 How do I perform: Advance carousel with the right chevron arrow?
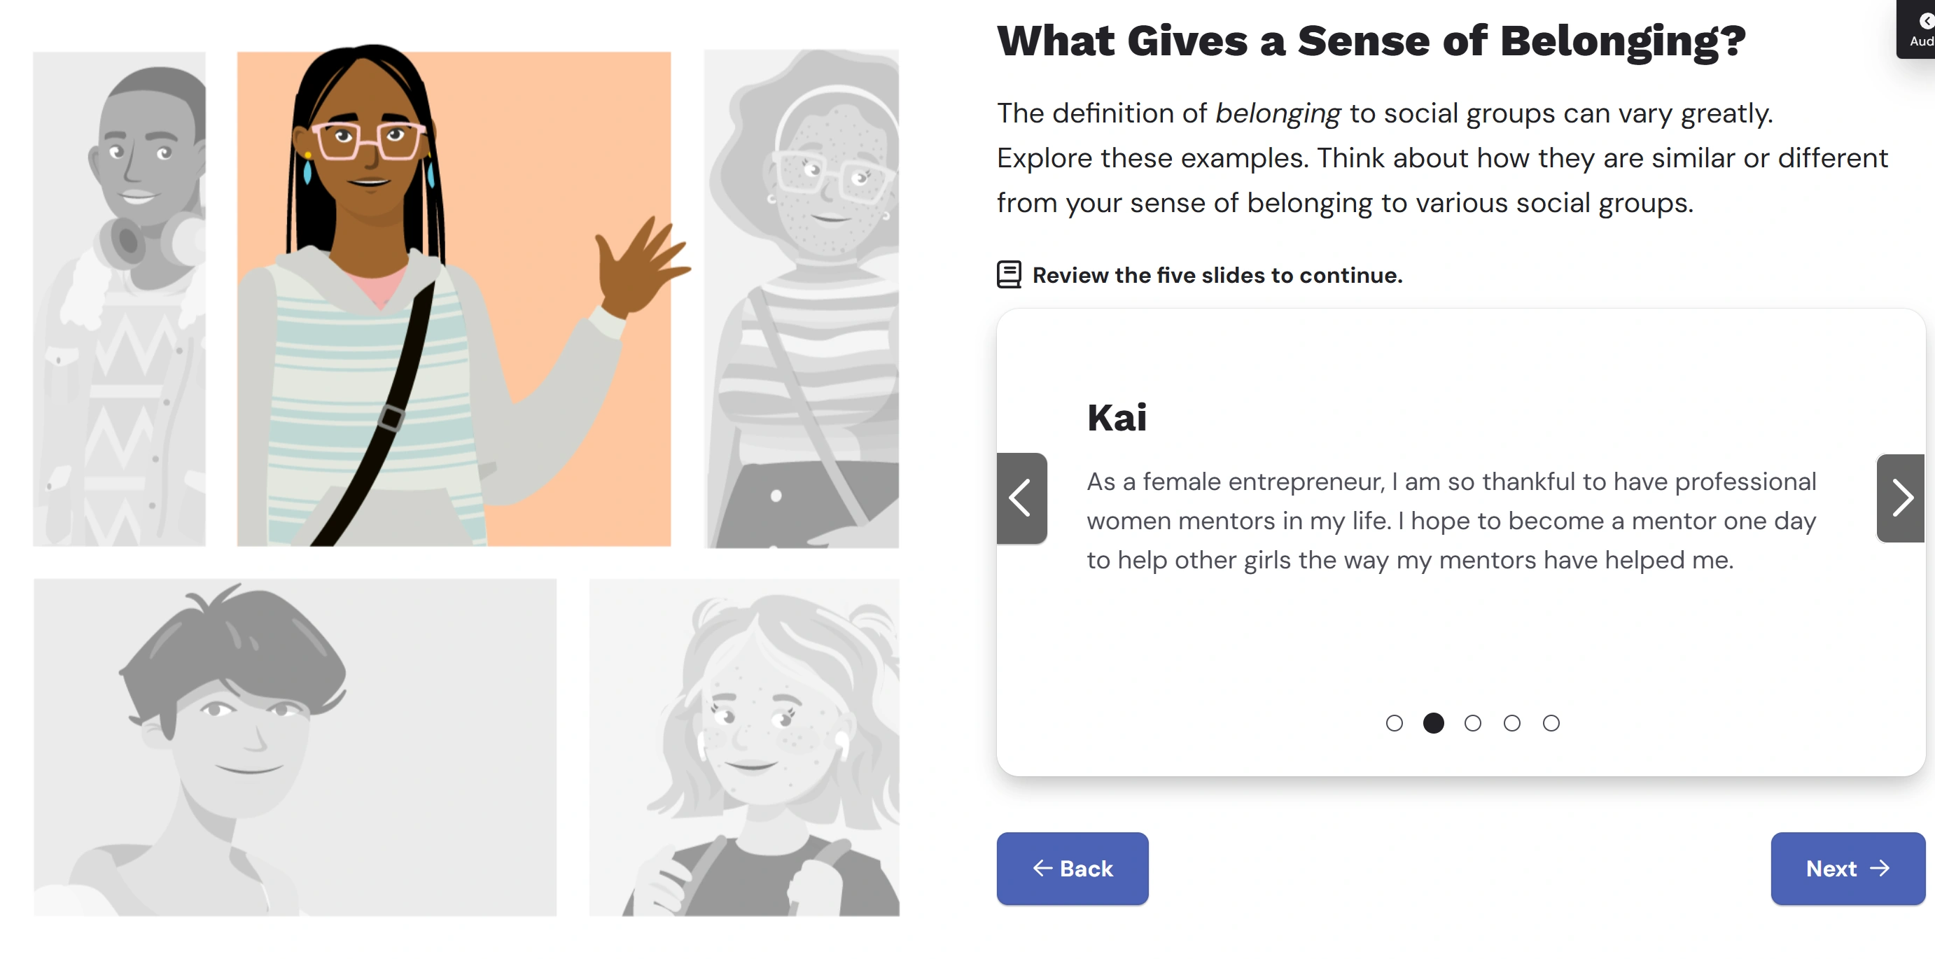(x=1900, y=498)
